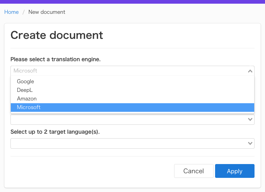Open the dropdown below the engine list
Viewport: 265px width, 192px height.
click(x=132, y=120)
